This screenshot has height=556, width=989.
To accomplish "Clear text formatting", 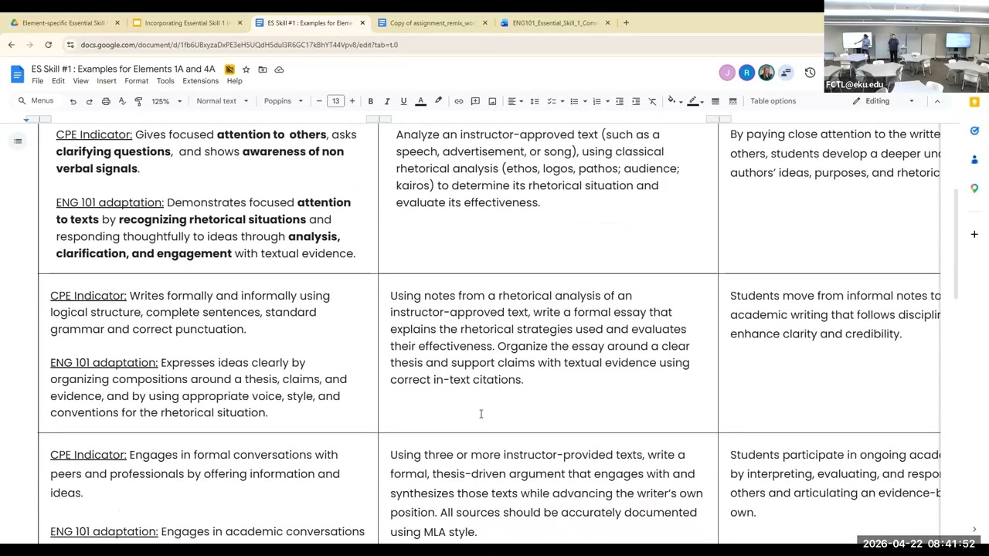I will coord(653,101).
